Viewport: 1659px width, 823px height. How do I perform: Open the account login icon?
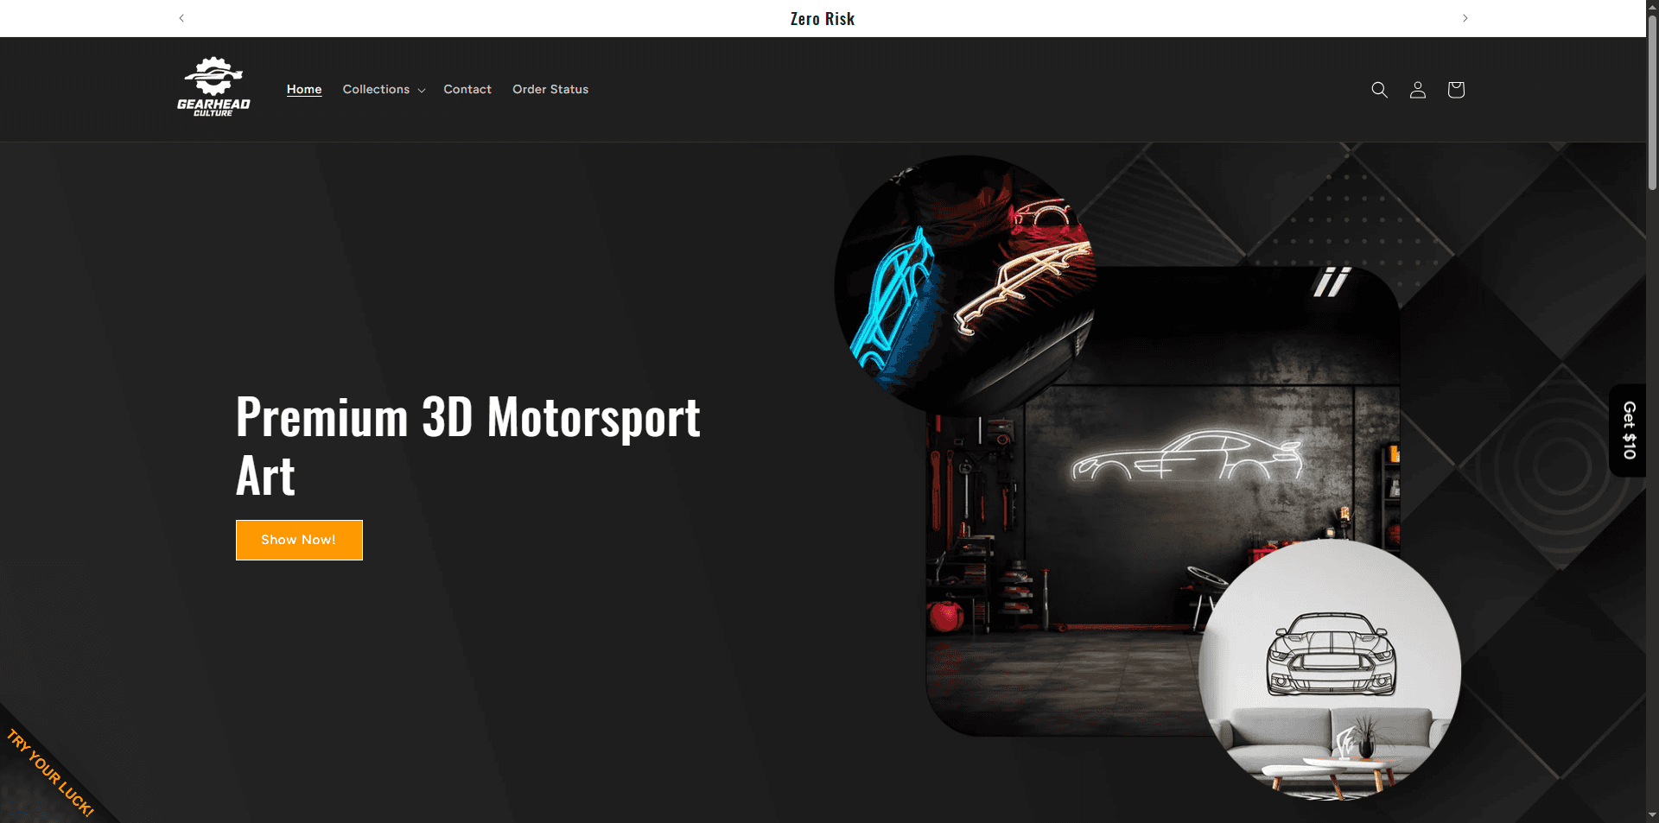click(x=1417, y=90)
